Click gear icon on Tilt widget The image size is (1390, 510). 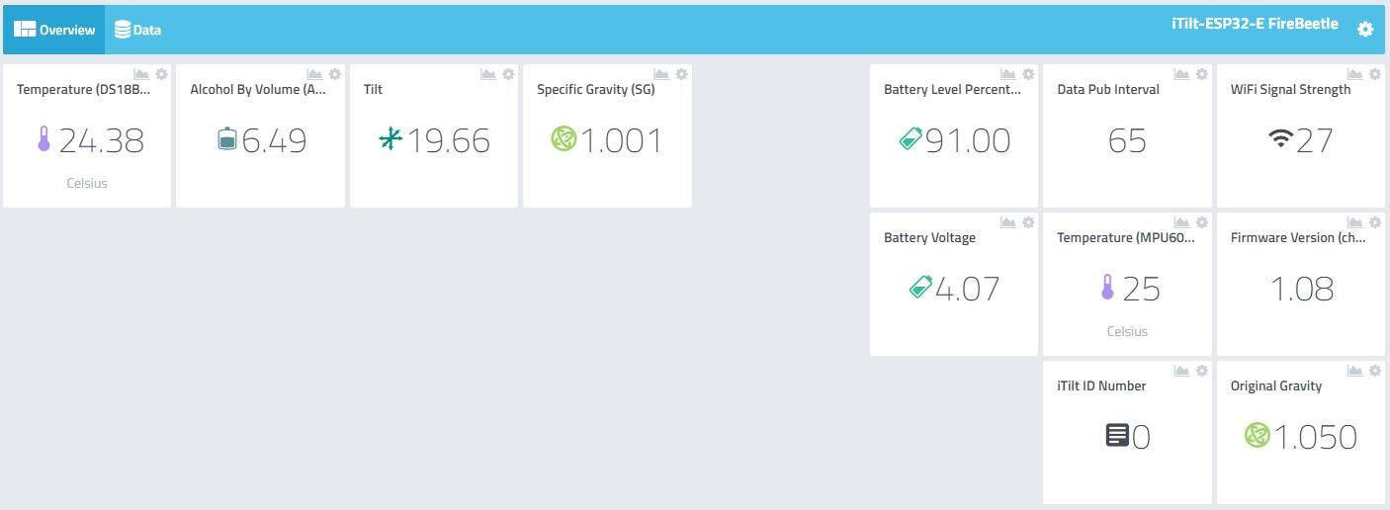coord(508,74)
